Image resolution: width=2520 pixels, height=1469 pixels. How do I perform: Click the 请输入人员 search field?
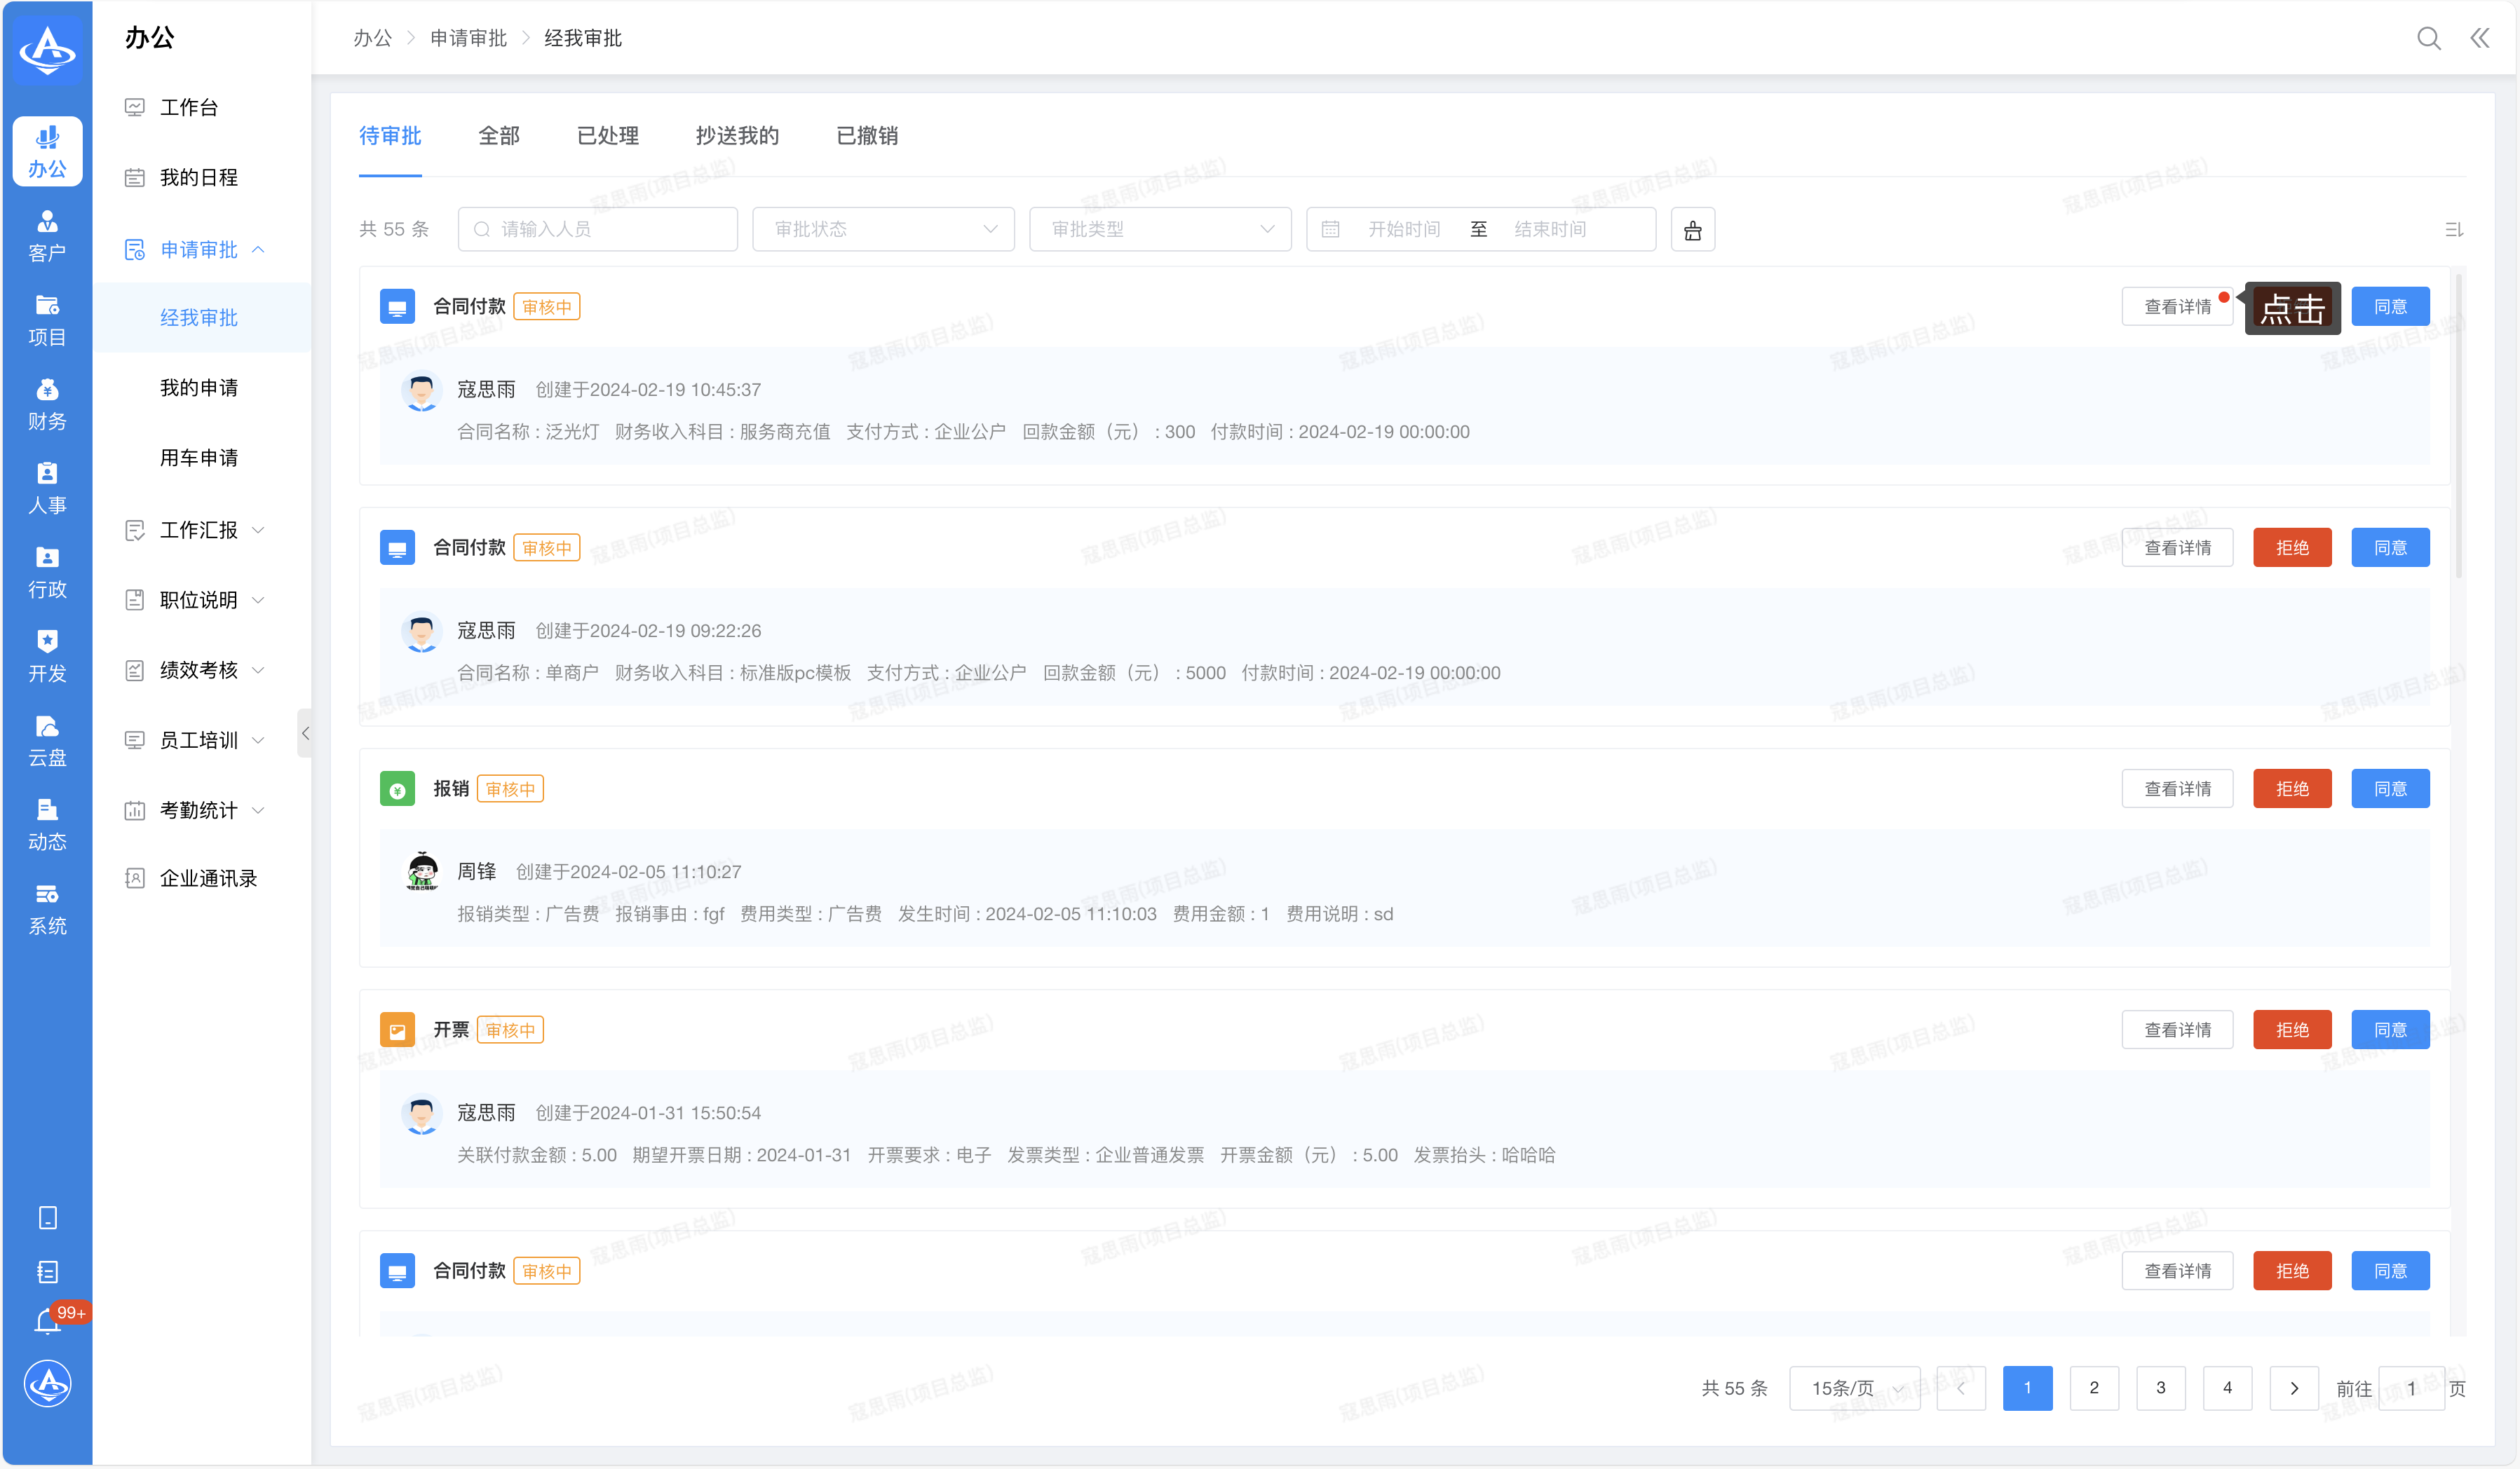[598, 230]
